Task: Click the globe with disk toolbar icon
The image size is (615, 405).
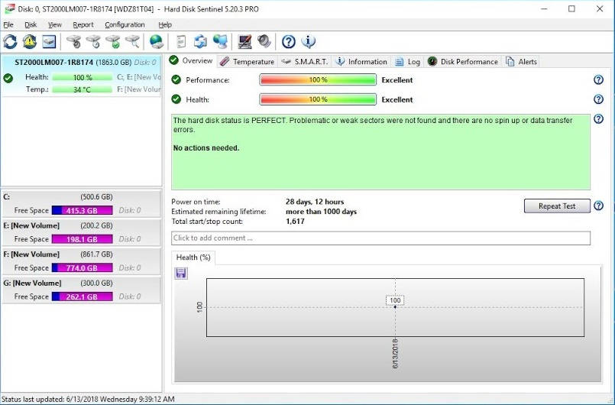Action: click(156, 41)
